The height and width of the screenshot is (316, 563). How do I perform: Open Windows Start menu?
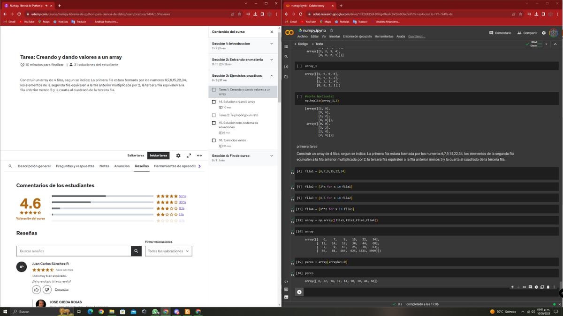tap(5, 311)
